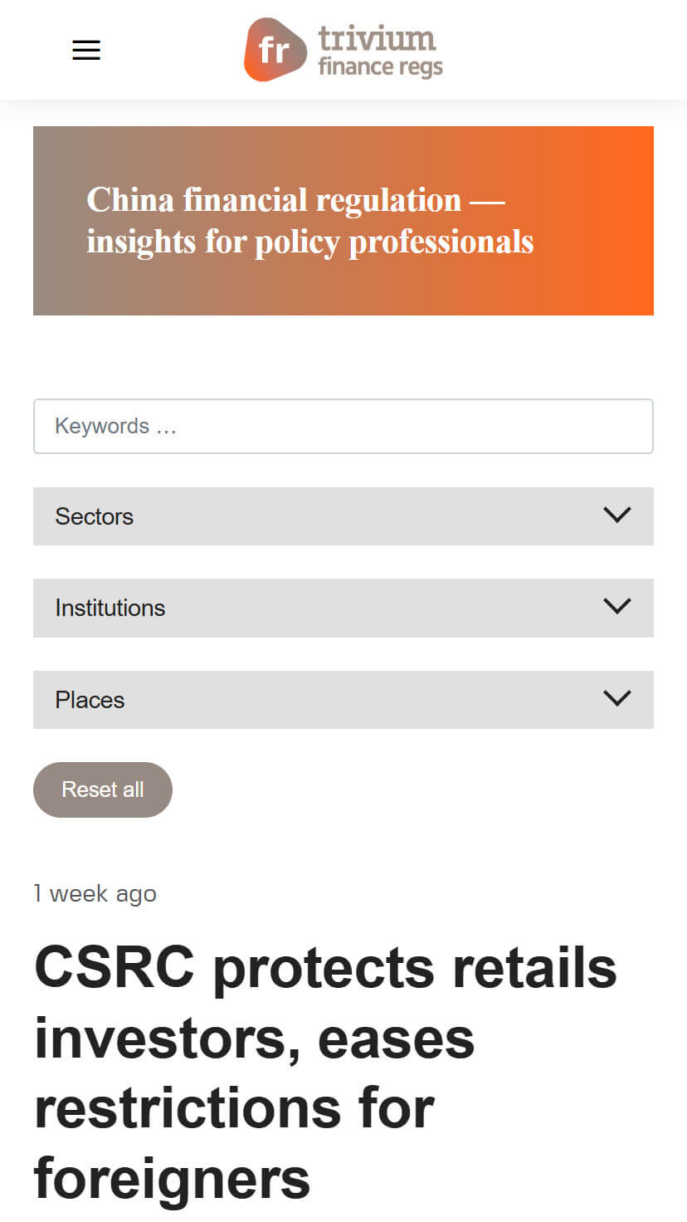
Task: Click the down arrow on the Places bar
Action: (x=616, y=699)
